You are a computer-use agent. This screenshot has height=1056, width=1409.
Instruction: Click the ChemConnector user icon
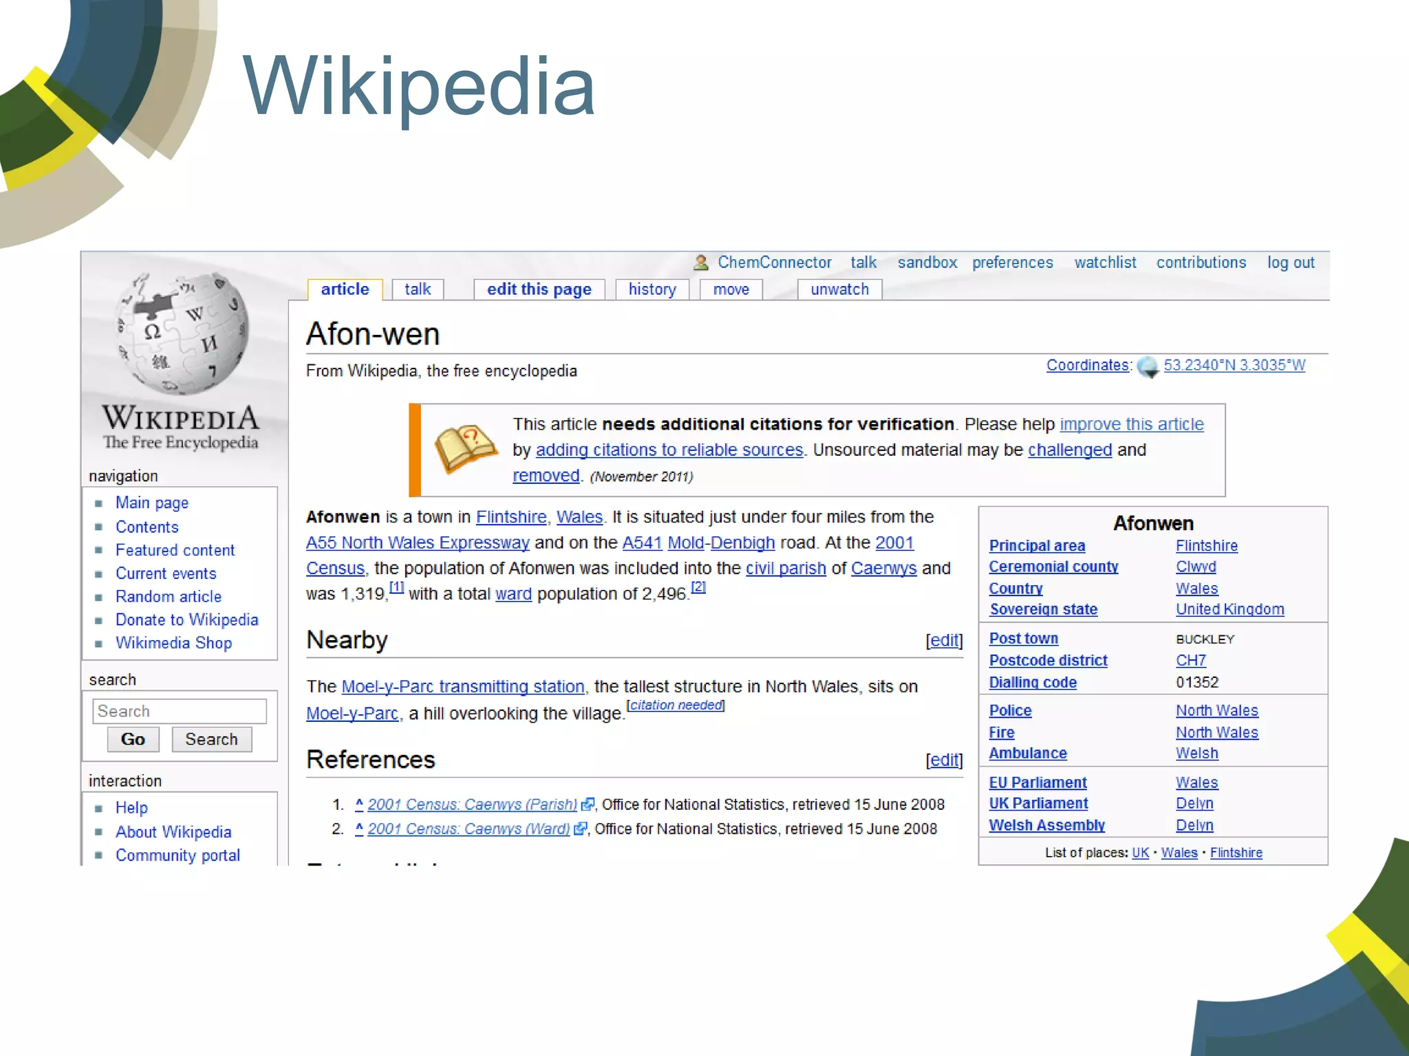(701, 263)
